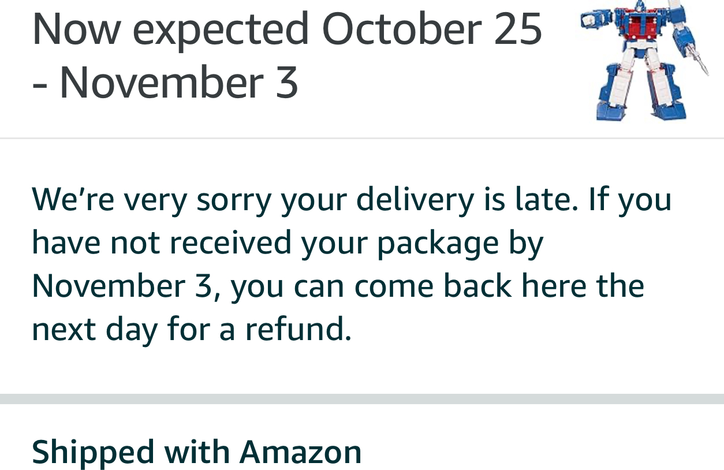Viewport: 724px width, 470px height.
Task: Tap the "Shipped with Amazon" section heading
Action: point(196,452)
